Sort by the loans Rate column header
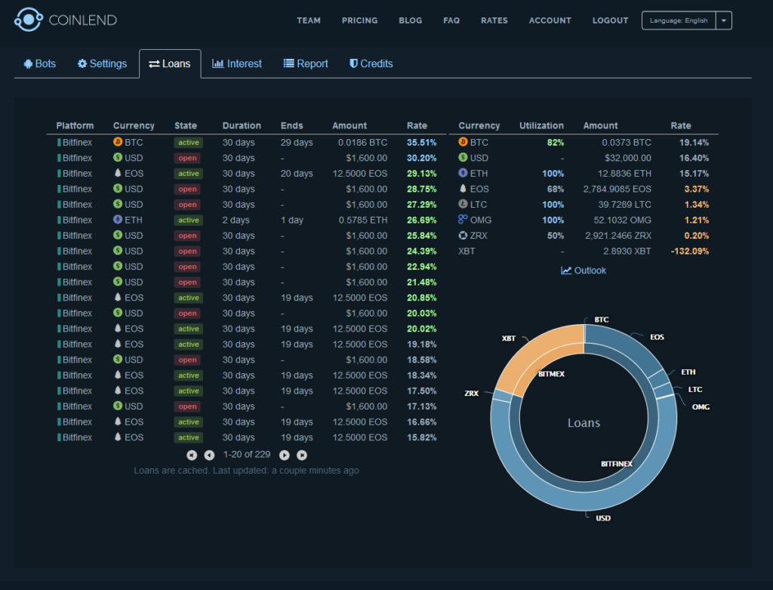This screenshot has width=773, height=590. point(417,126)
